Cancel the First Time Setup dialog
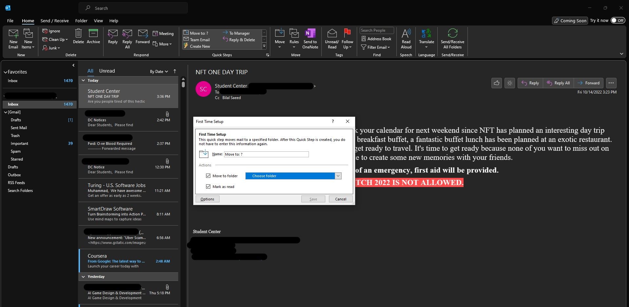Screen dimensions: 629x307 pos(340,199)
